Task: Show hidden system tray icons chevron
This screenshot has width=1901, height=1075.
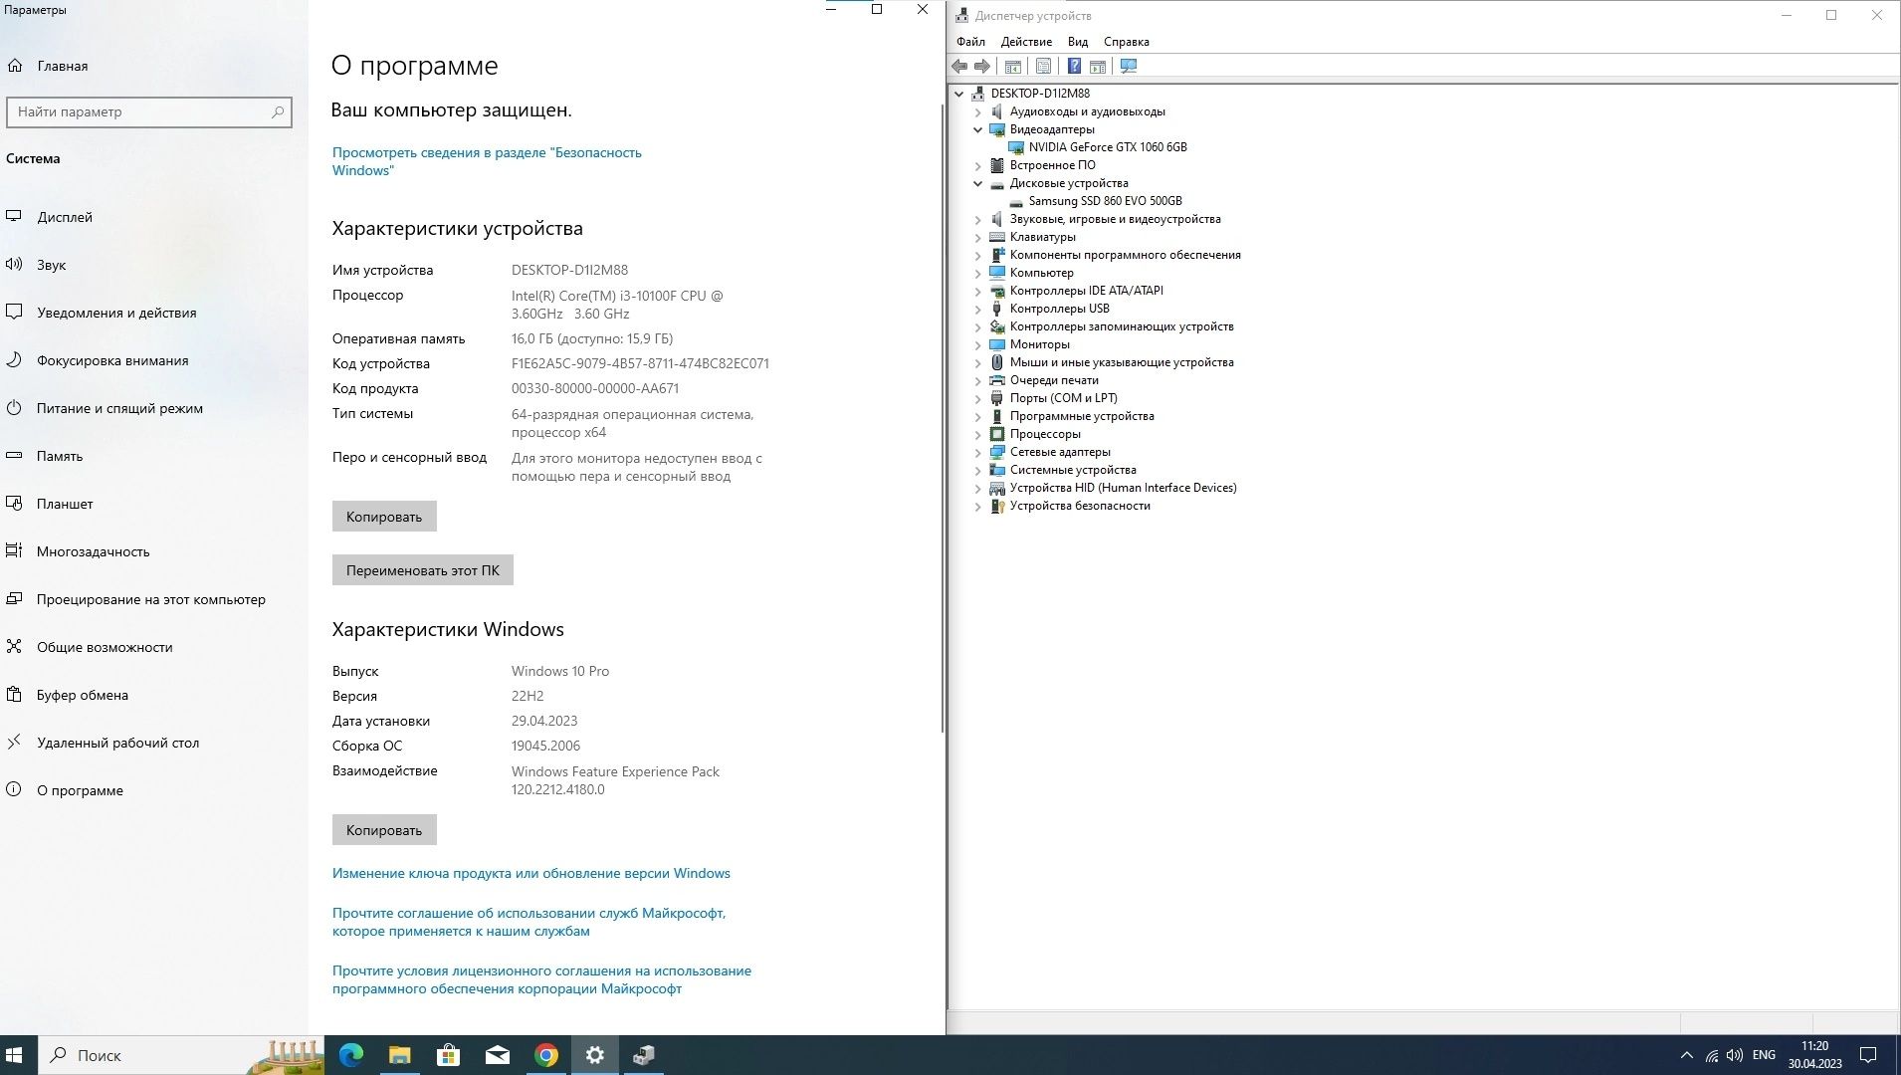Action: [x=1686, y=1055]
